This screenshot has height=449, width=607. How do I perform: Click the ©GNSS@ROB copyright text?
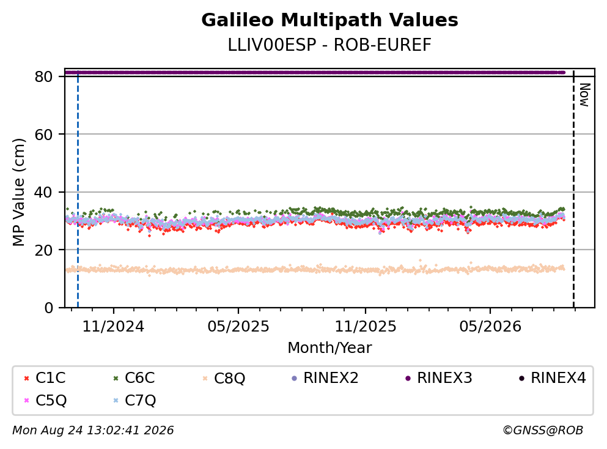[x=543, y=430]
